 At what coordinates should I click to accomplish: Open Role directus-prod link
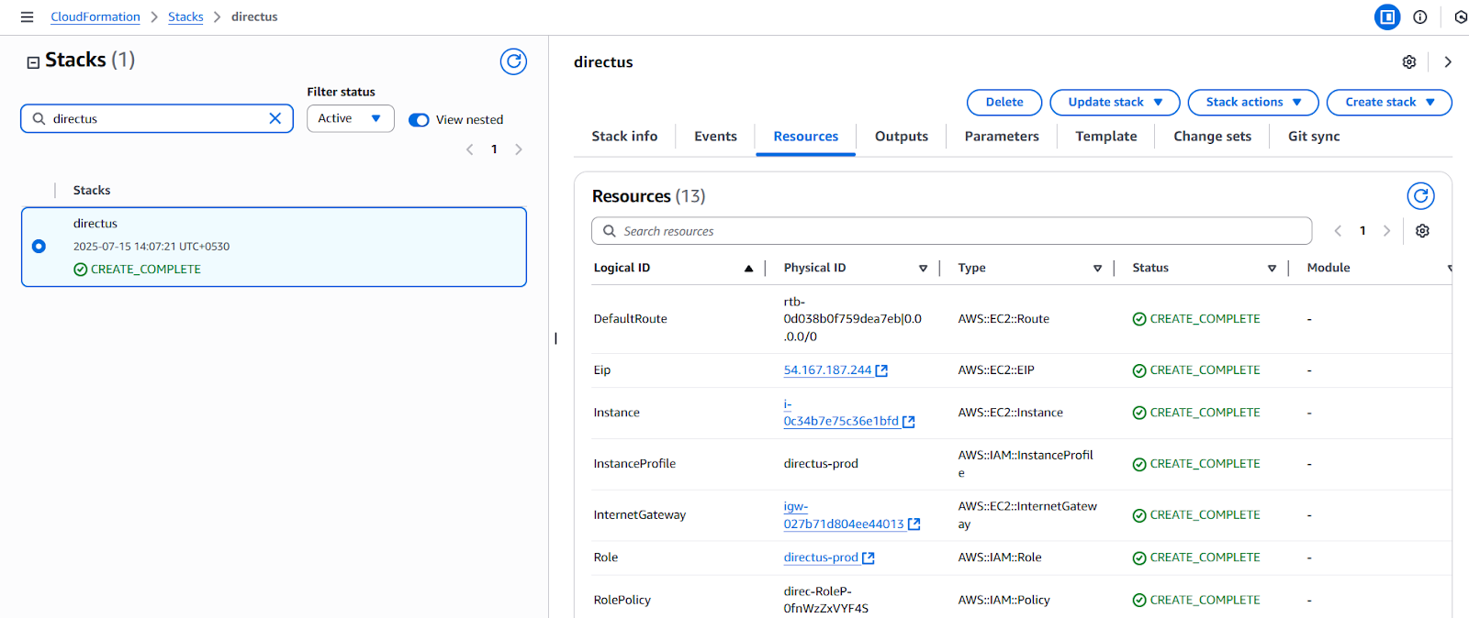point(821,557)
